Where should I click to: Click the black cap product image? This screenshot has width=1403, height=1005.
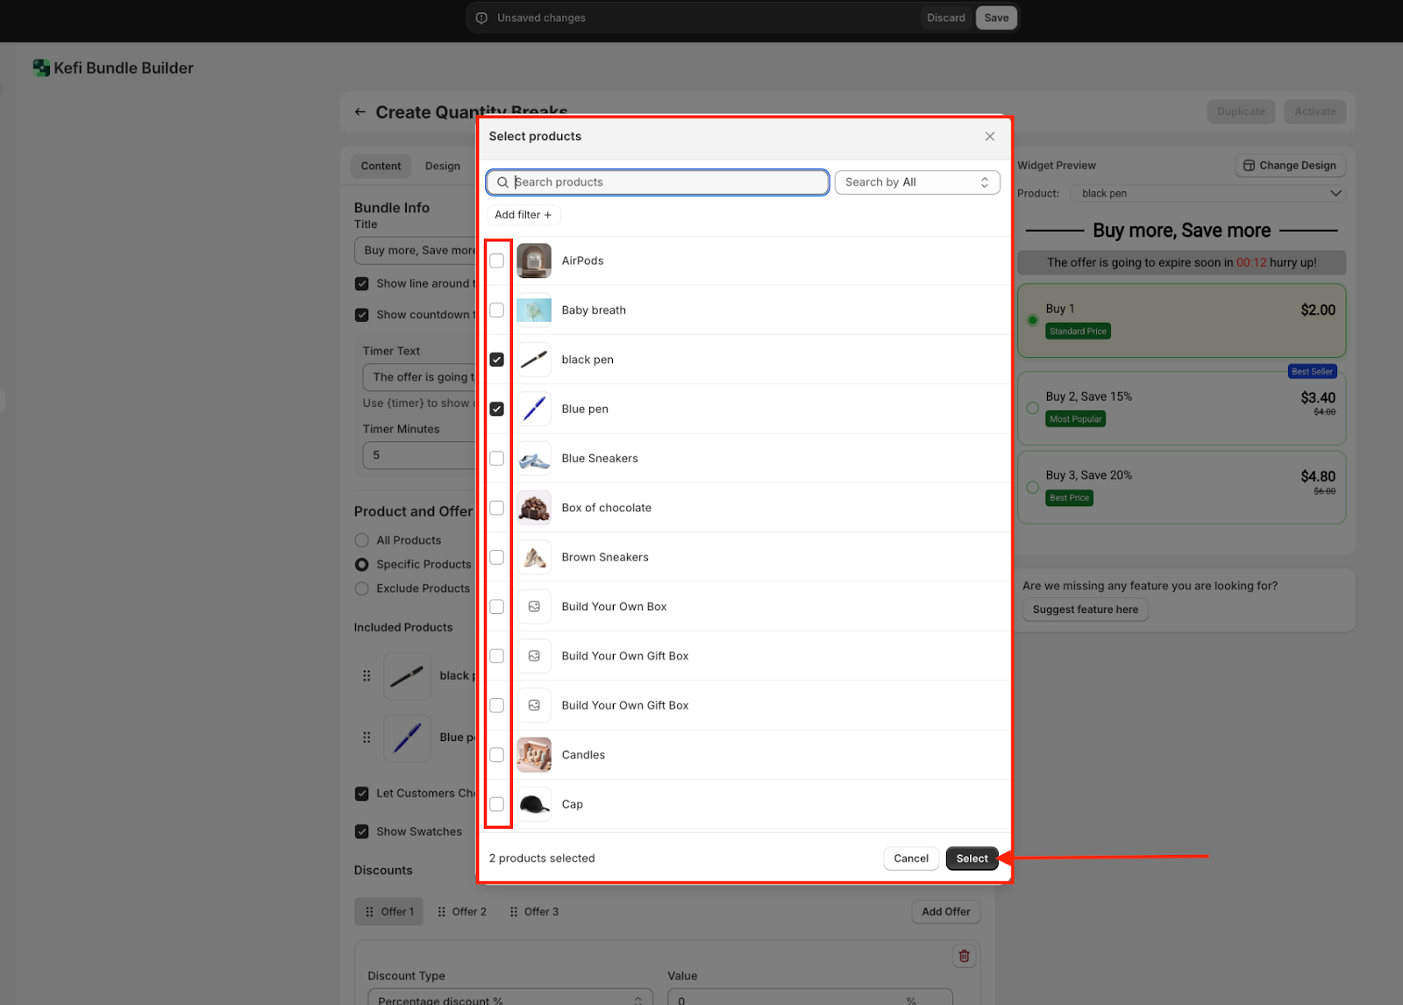[x=534, y=804]
